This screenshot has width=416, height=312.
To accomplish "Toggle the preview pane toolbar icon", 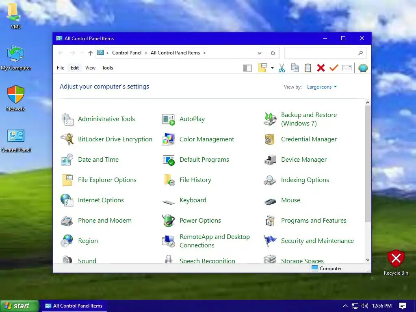I will click(x=247, y=68).
